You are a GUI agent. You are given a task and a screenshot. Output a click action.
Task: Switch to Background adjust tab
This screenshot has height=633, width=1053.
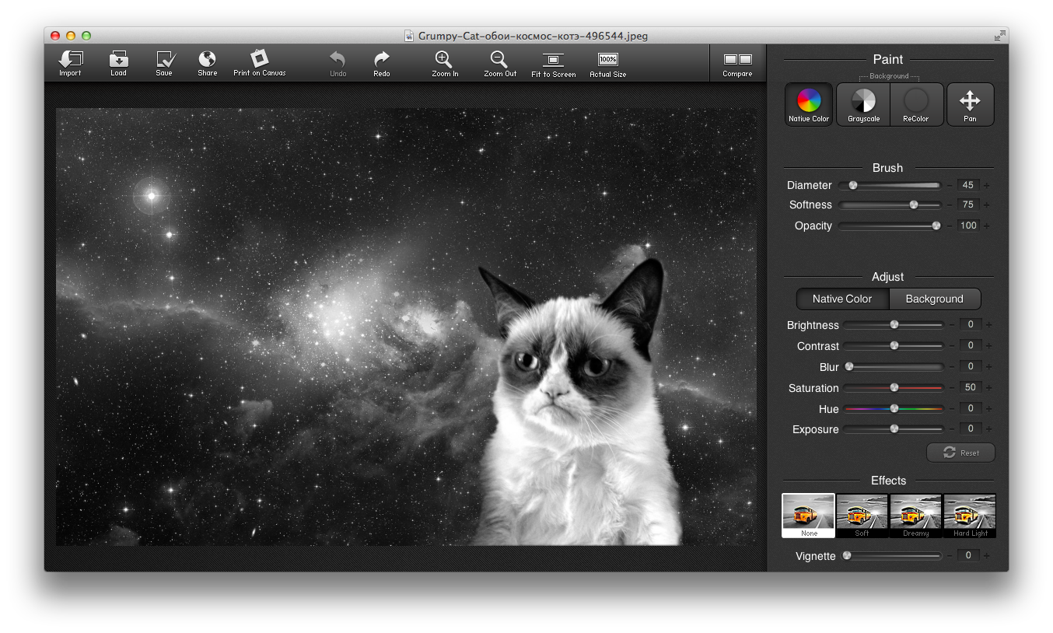(934, 299)
